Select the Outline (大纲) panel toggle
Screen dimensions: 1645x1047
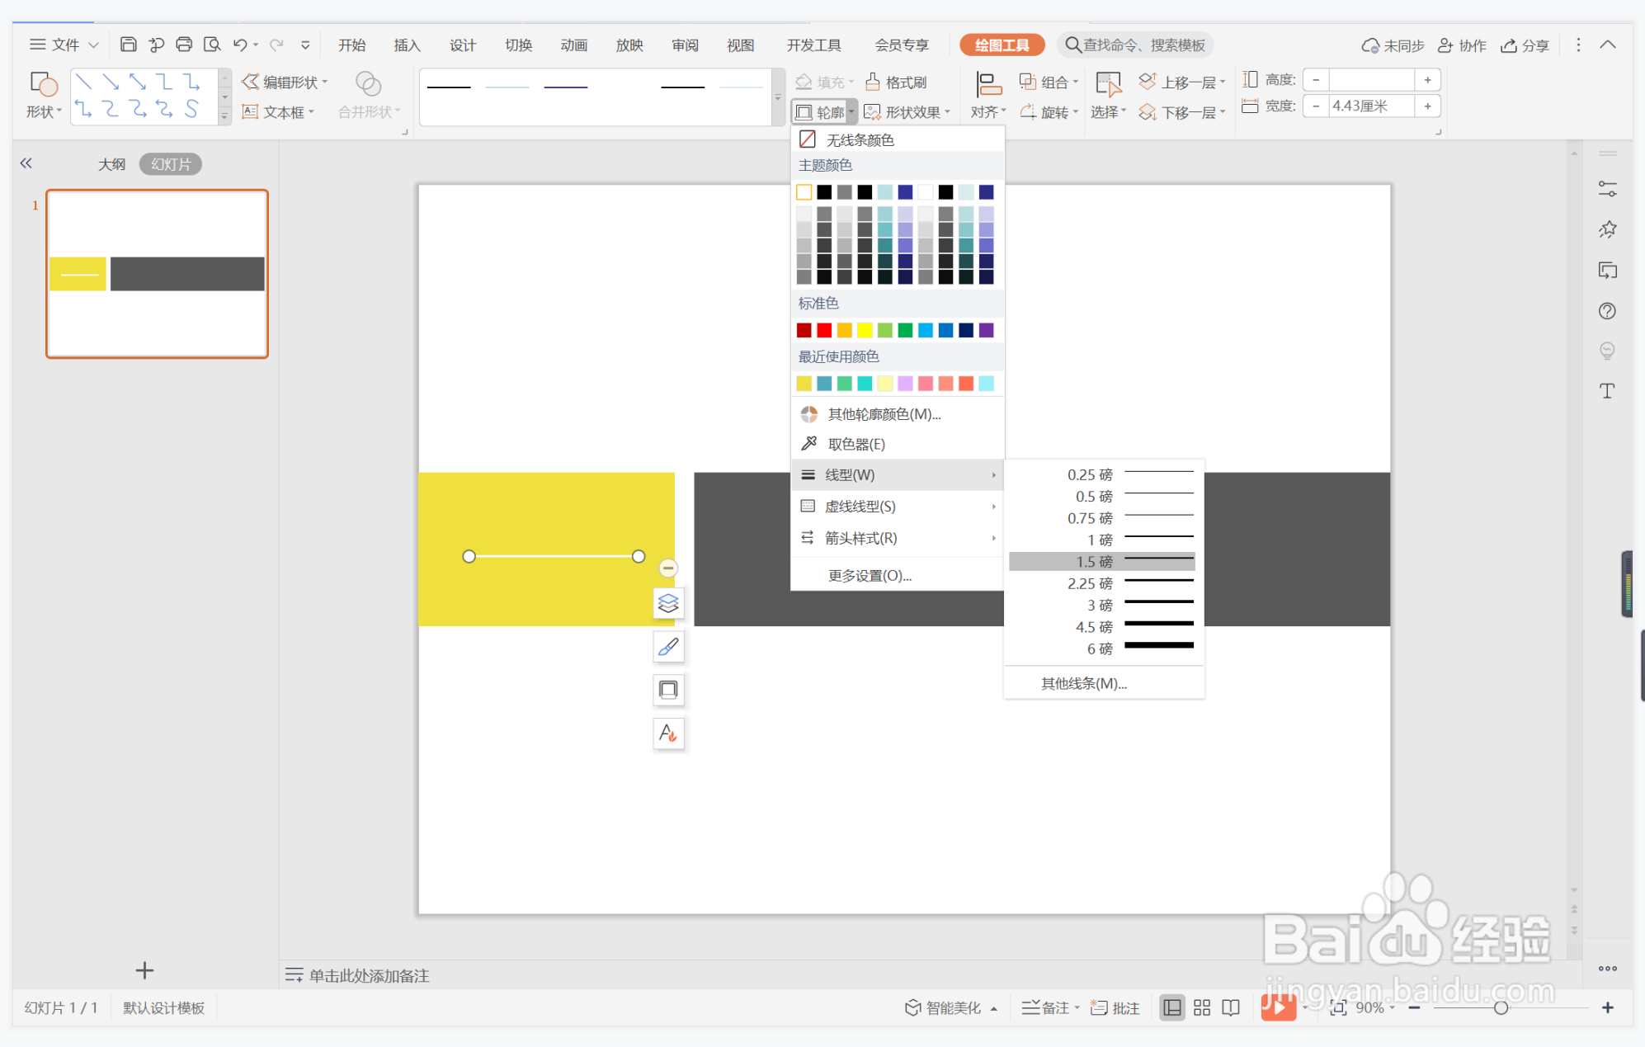pyautogui.click(x=111, y=164)
